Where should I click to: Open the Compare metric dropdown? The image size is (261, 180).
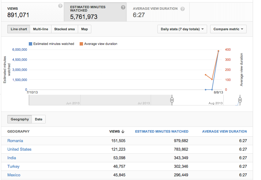point(228,29)
